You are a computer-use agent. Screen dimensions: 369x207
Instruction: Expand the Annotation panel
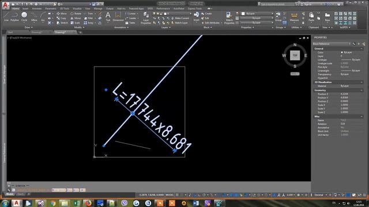(x=121, y=27)
